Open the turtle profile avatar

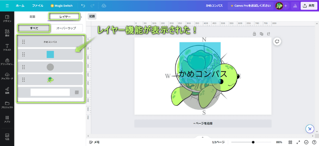(279, 6)
